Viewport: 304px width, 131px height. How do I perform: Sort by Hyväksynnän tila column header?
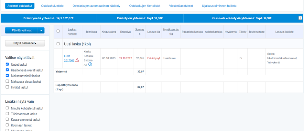click(x=171, y=32)
